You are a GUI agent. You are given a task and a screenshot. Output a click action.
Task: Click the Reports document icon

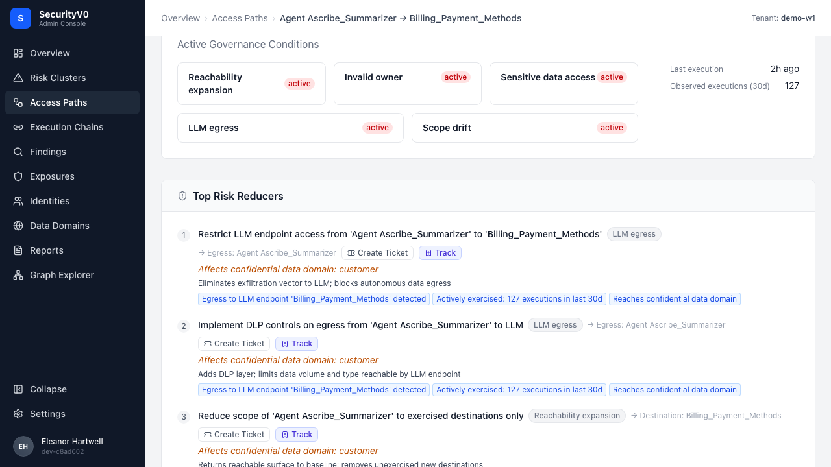(18, 250)
